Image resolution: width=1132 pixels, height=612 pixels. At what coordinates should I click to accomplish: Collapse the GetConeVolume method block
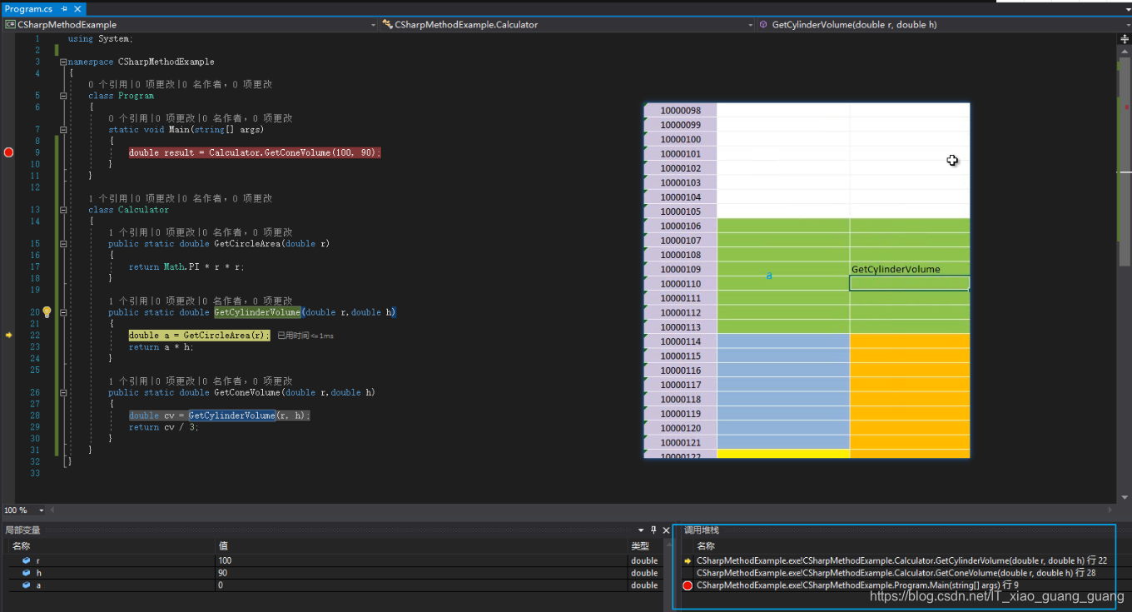(x=63, y=392)
